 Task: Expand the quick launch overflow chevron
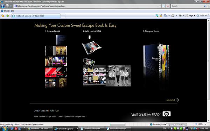point(24,128)
